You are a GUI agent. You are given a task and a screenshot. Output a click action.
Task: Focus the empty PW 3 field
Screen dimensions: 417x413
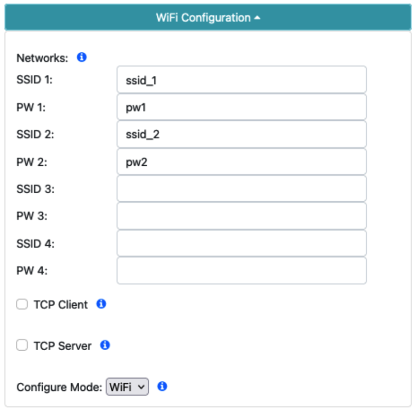pyautogui.click(x=241, y=216)
